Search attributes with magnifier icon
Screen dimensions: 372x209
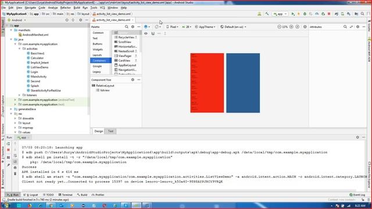point(345,27)
